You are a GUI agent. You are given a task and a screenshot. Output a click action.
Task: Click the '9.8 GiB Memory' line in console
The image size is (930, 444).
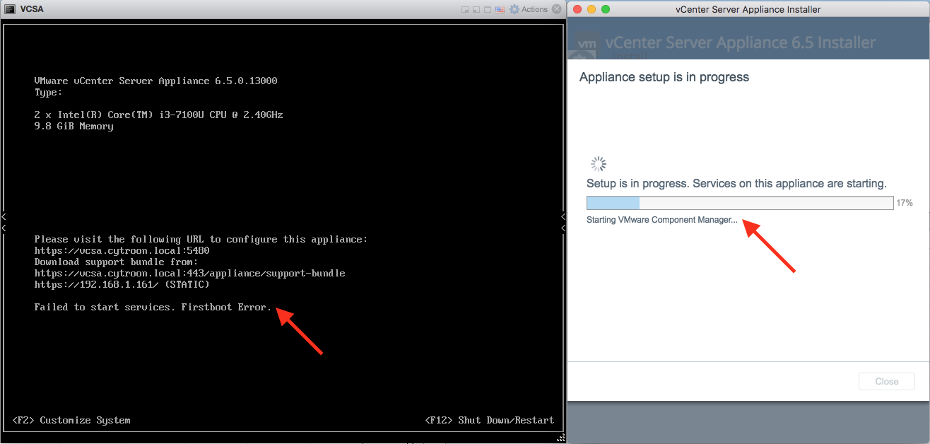(x=73, y=126)
